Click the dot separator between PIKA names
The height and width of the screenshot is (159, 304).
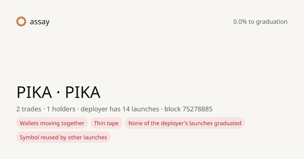pyautogui.click(x=59, y=93)
